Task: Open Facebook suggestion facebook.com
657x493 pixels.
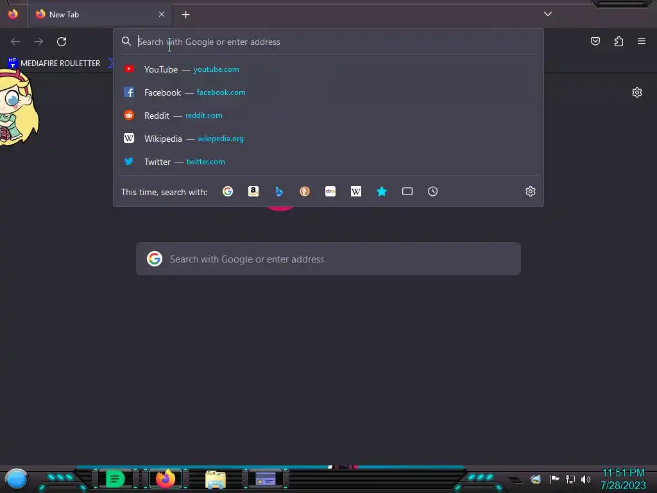Action: pos(328,92)
